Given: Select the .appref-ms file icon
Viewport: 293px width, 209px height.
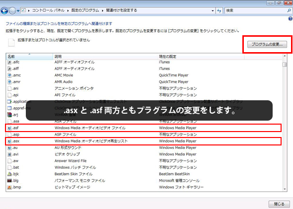Looking at the screenshot, I should point(9,108).
